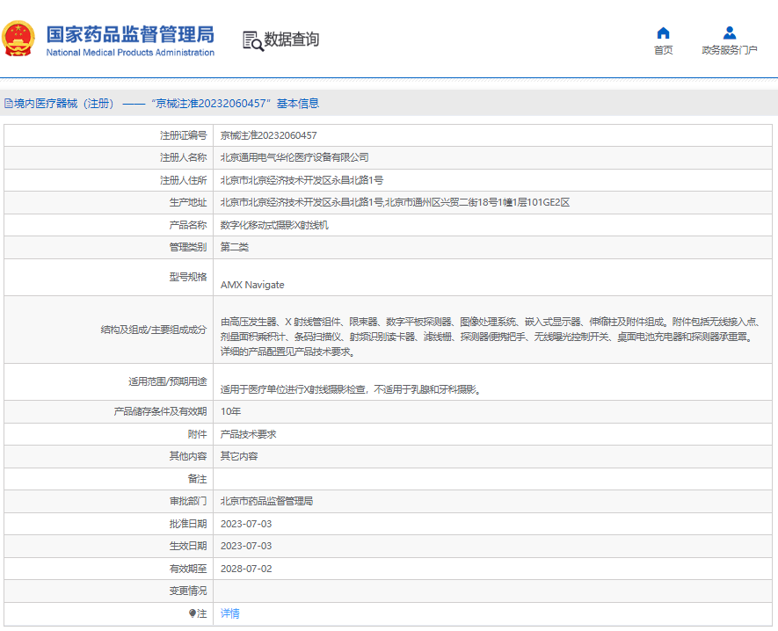778x631 pixels.
Task: Click the 其他内容 label
Action: [188, 456]
